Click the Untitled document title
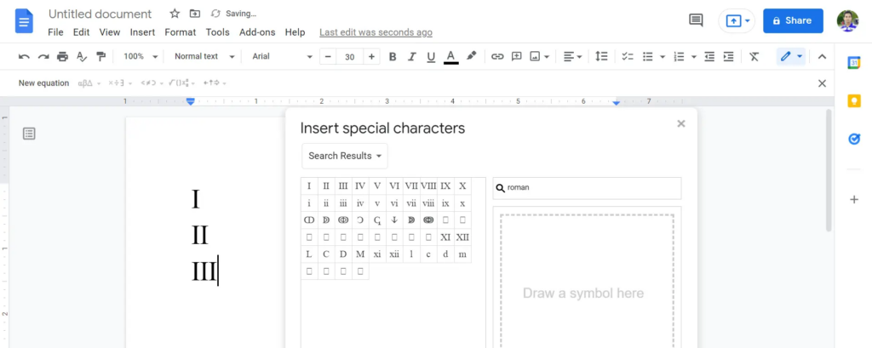Viewport: 872px width, 348px height. pos(100,14)
